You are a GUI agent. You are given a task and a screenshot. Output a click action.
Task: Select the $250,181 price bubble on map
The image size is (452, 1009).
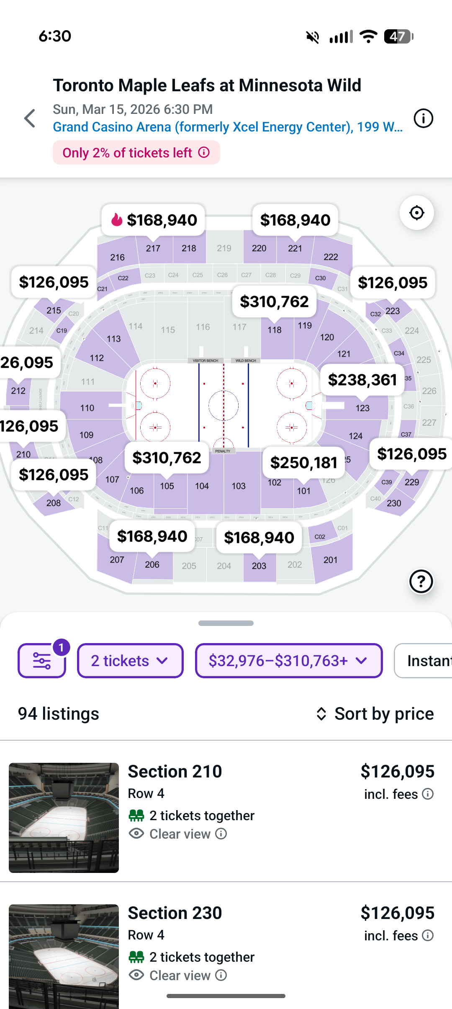pyautogui.click(x=303, y=463)
